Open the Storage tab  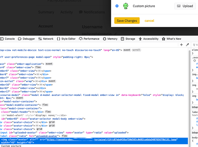tap(128, 39)
